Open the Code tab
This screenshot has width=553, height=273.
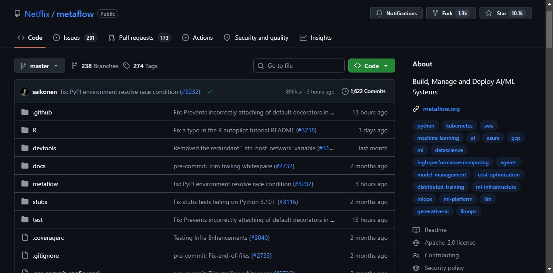pos(30,38)
